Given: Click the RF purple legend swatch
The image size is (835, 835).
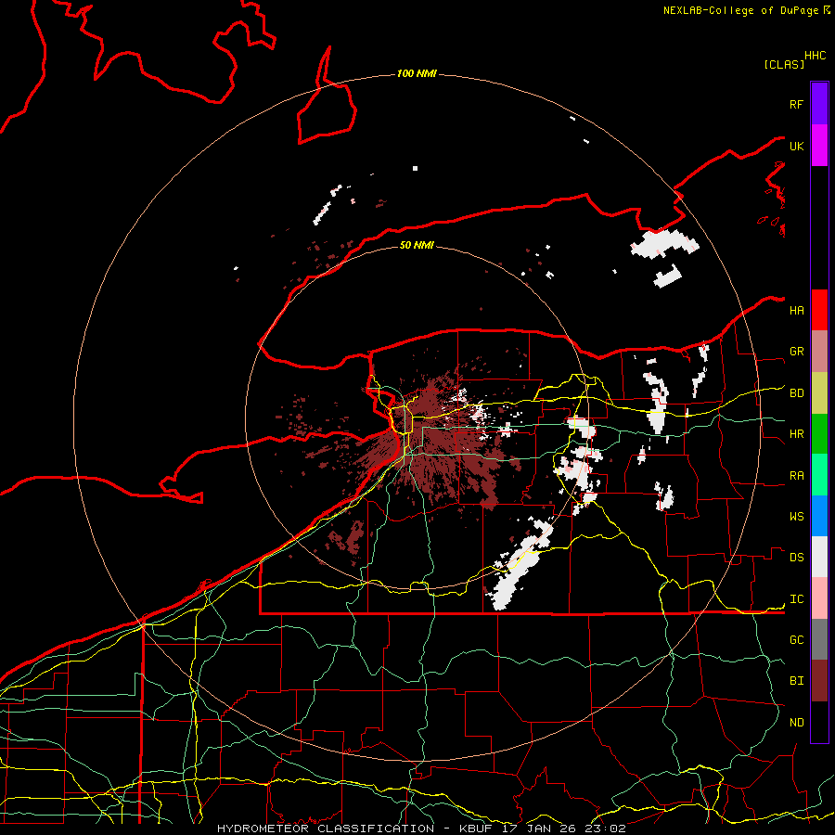Looking at the screenshot, I should tap(819, 104).
